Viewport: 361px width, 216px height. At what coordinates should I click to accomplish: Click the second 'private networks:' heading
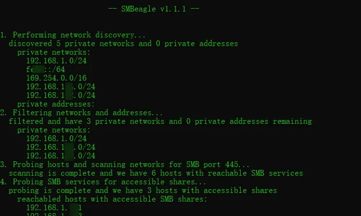[53, 130]
